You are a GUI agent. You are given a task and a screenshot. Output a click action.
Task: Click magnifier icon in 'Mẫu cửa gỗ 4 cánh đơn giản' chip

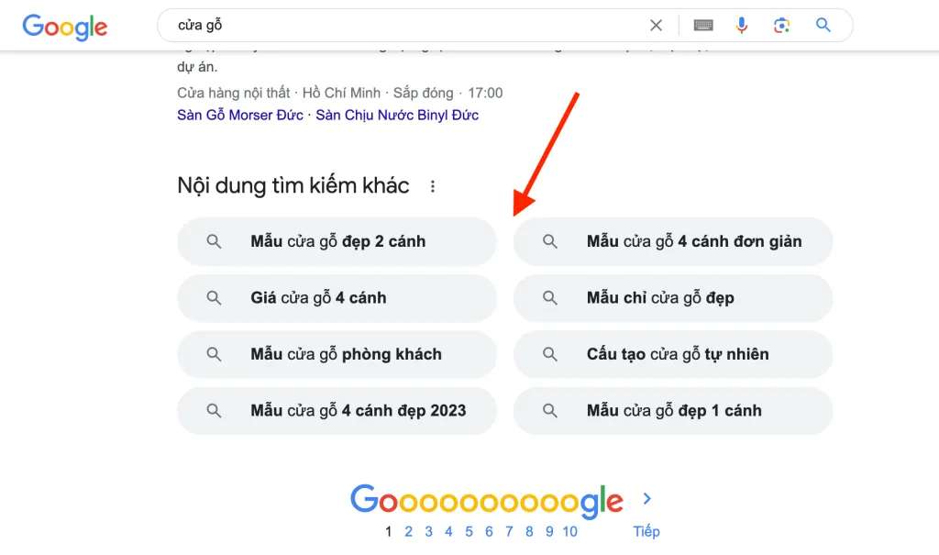coord(550,241)
